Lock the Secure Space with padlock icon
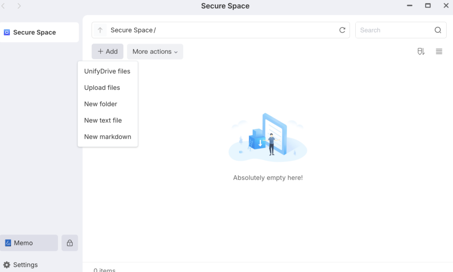Viewport: 453px width, 272px height. coord(70,243)
